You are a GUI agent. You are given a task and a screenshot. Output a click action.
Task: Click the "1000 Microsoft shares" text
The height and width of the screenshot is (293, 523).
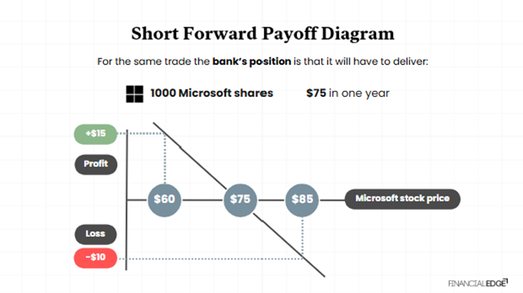tap(212, 93)
